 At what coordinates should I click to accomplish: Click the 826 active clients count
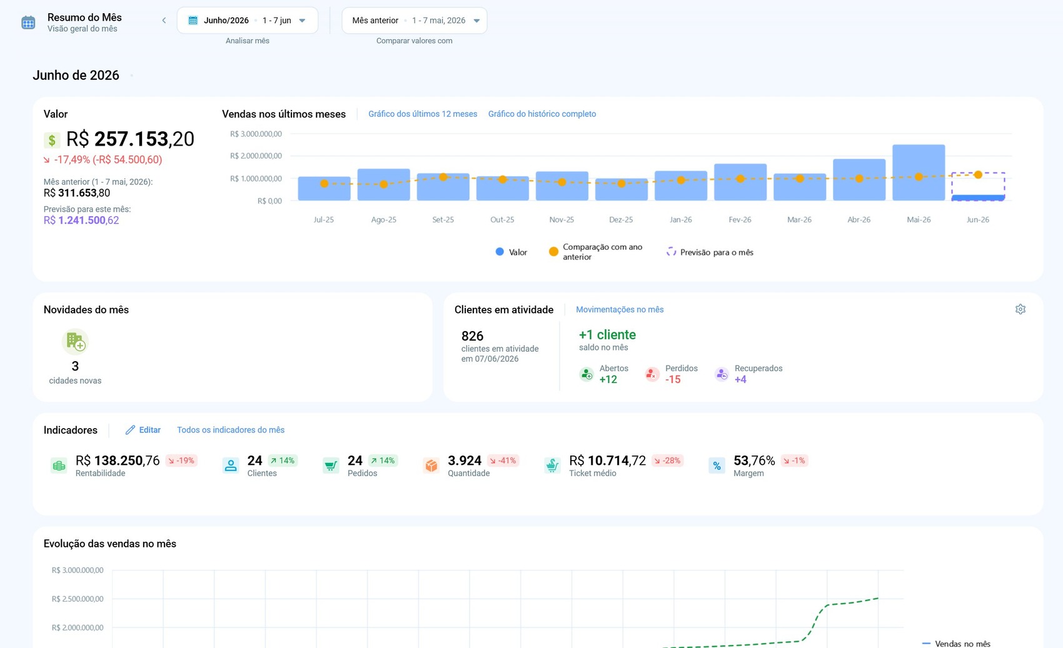coord(473,336)
